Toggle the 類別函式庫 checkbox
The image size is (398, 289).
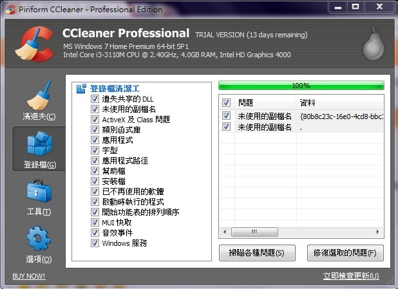point(95,129)
